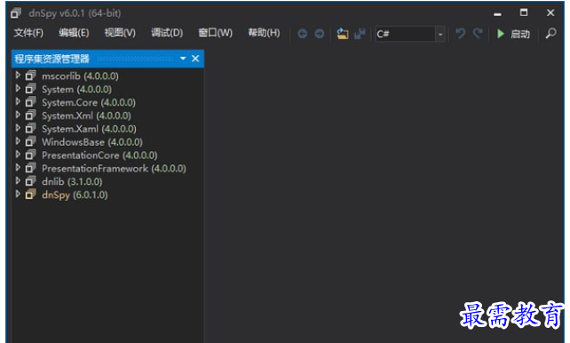Expand the System.Xaml node arrow
Viewport: 570px width, 343px height.
(x=18, y=128)
